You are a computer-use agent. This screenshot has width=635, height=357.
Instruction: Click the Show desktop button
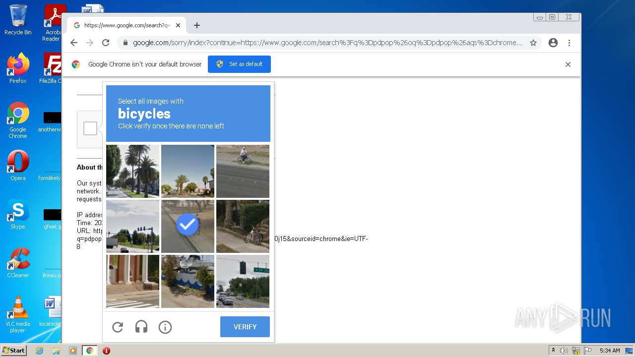630,351
